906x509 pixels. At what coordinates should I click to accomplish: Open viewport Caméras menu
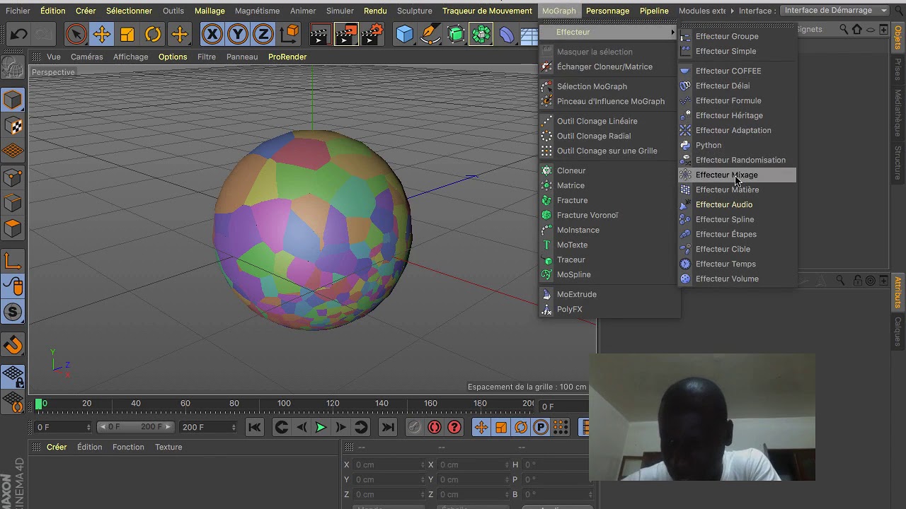87,57
